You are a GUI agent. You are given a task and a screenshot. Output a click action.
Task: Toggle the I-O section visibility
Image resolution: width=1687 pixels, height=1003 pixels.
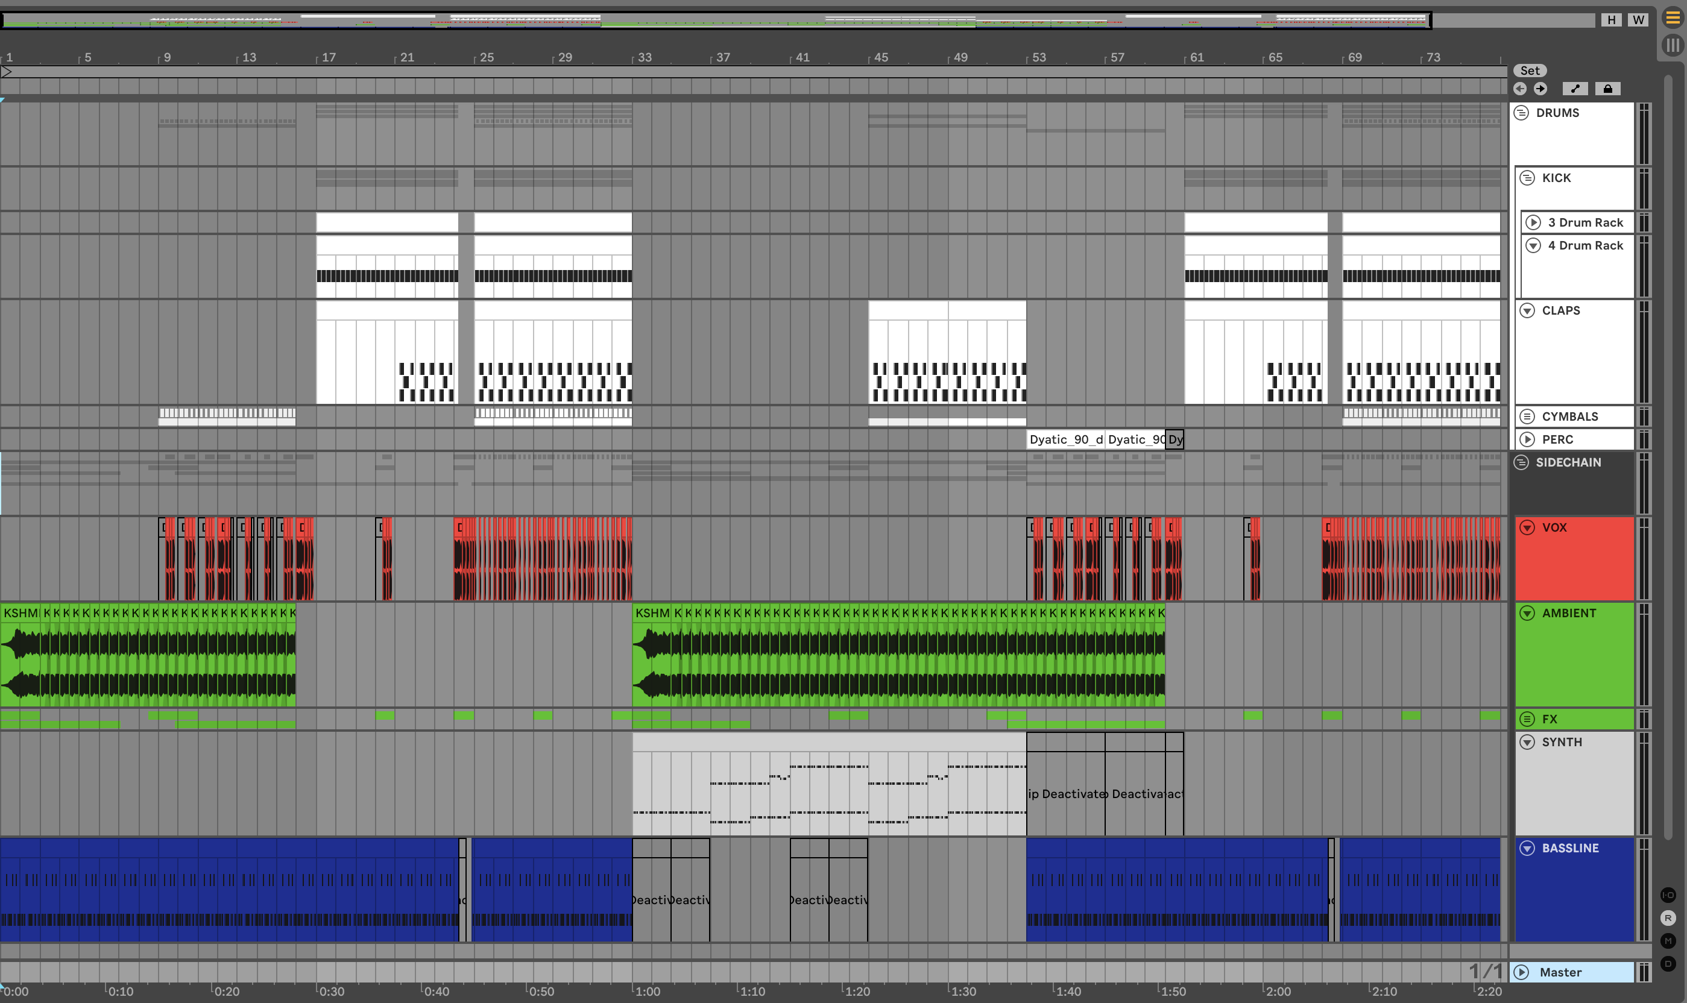click(1668, 895)
